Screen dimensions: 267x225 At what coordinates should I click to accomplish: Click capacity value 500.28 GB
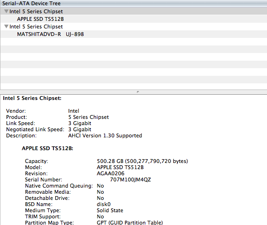[142, 161]
